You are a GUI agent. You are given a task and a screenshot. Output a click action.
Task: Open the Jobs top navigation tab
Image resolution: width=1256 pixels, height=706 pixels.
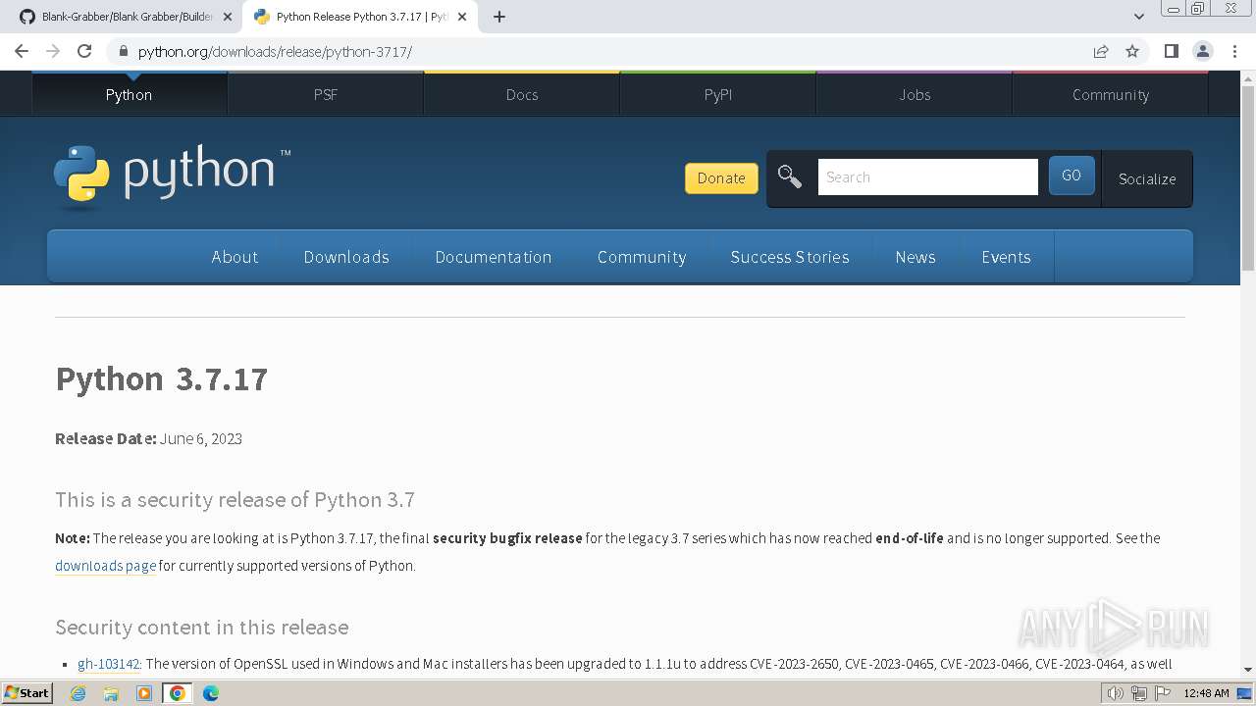coord(915,94)
